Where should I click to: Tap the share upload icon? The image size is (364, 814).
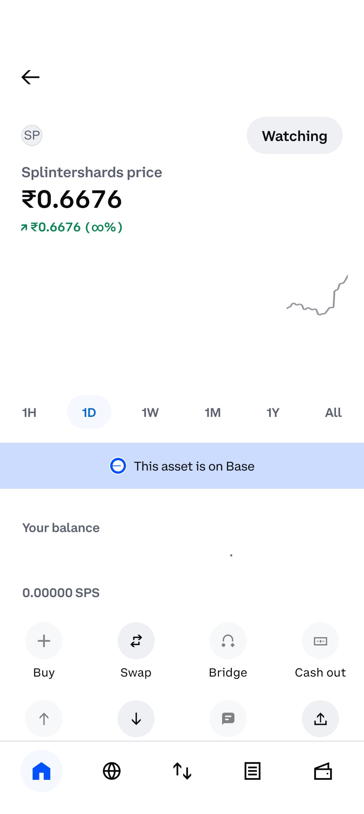coord(320,718)
